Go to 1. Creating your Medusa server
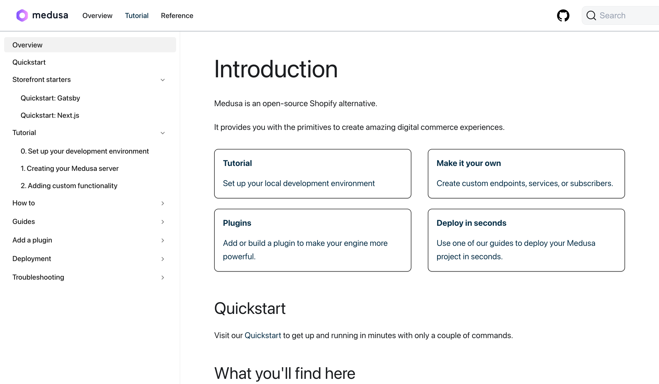The height and width of the screenshot is (384, 659). point(70,169)
